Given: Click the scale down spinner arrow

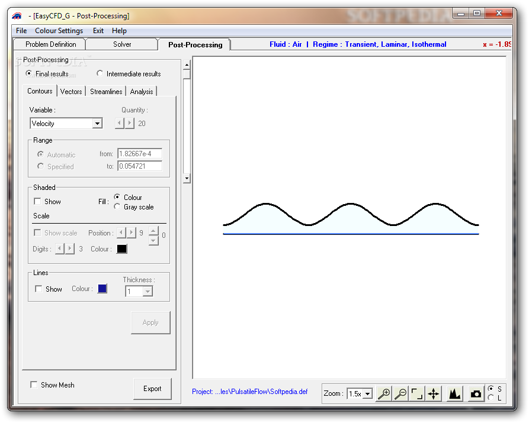Looking at the screenshot, I should pos(153,240).
